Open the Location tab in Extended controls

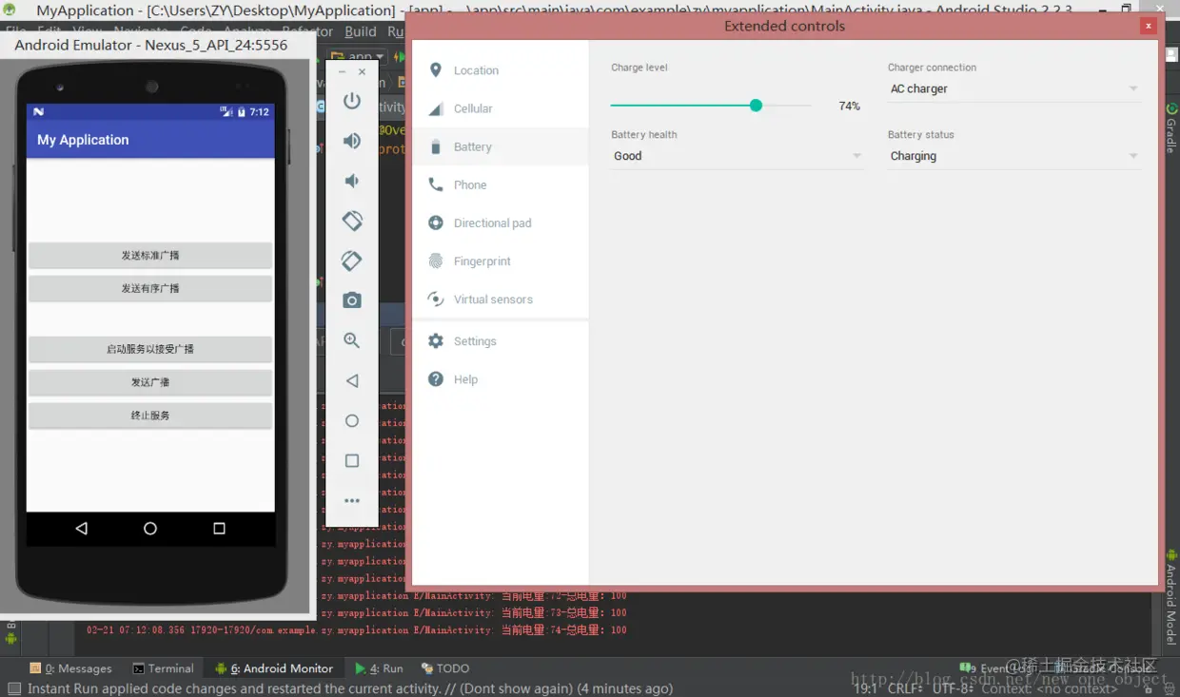[501, 70]
